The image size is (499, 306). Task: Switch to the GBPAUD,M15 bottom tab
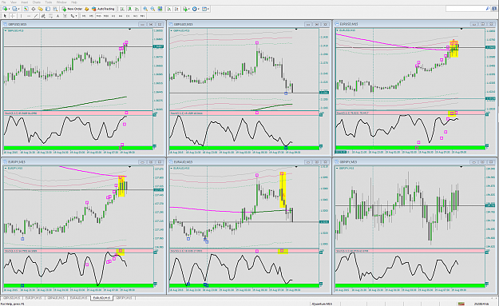56,298
